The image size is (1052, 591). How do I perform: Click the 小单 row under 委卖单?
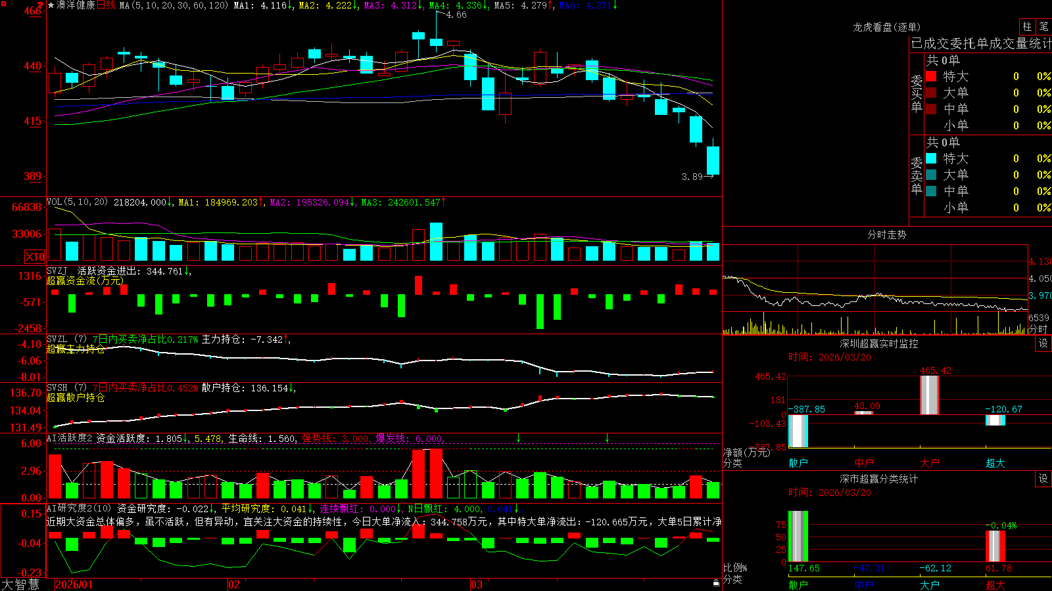click(x=988, y=208)
